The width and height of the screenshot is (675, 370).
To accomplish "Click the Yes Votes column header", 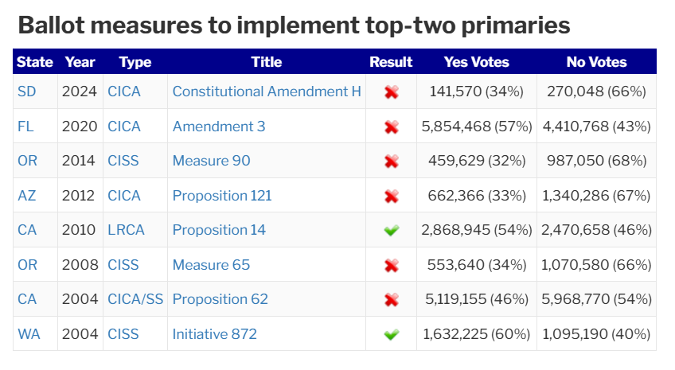I will pyautogui.click(x=476, y=61).
